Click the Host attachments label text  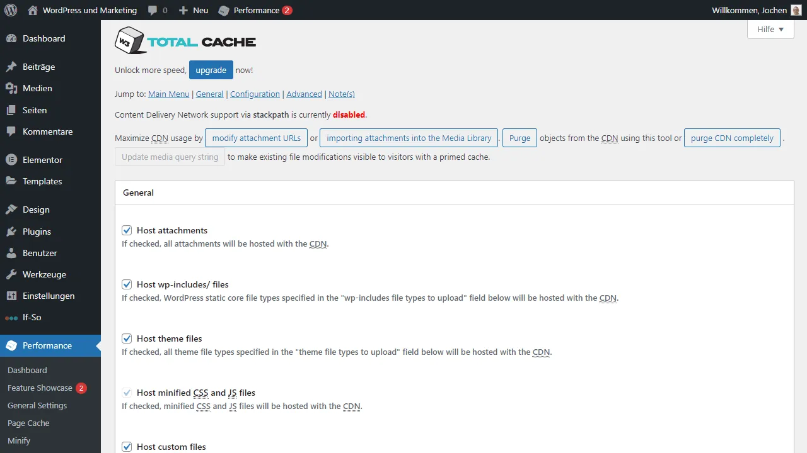pyautogui.click(x=172, y=230)
